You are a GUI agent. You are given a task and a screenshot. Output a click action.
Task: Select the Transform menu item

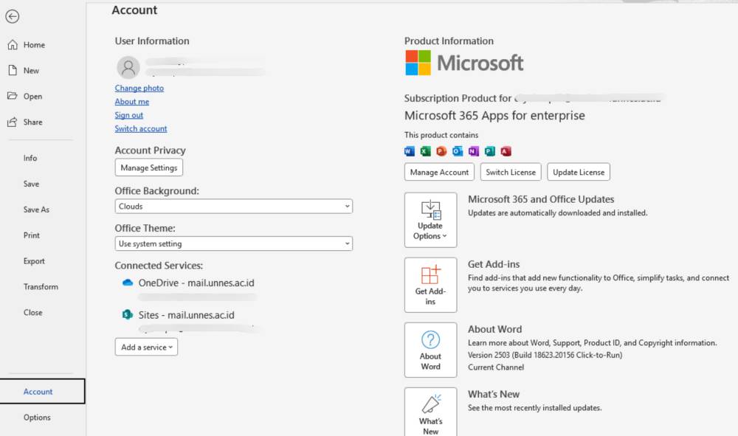(41, 286)
